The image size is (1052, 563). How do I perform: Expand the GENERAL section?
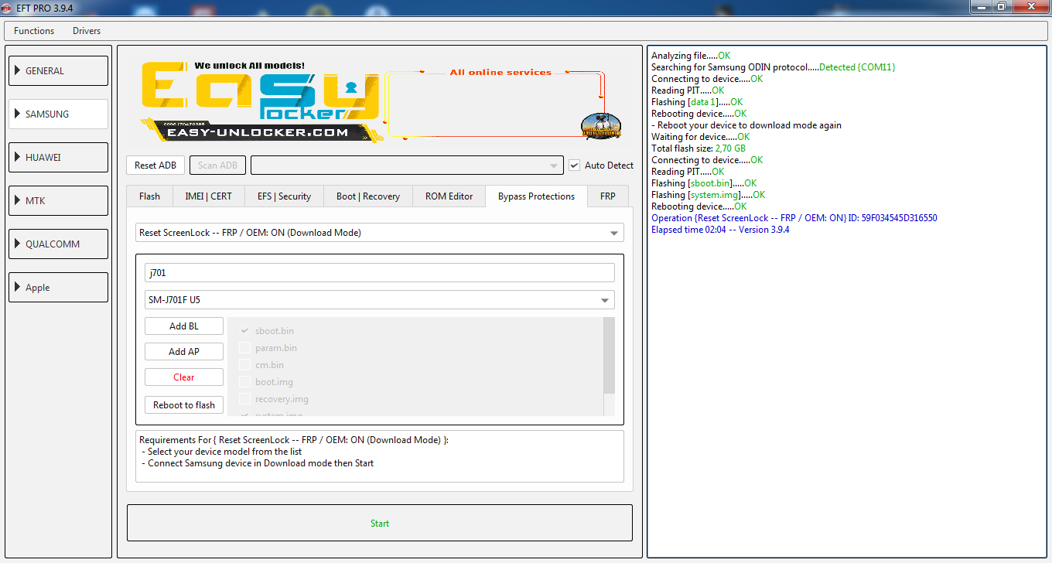[x=58, y=70]
